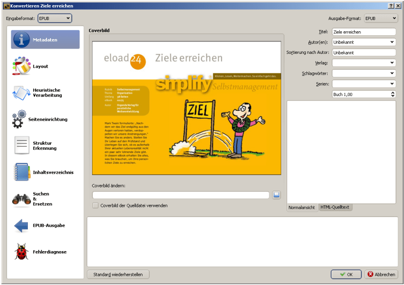Select the EPUB-Ausgabe arrow icon
The width and height of the screenshot is (404, 285).
(21, 225)
